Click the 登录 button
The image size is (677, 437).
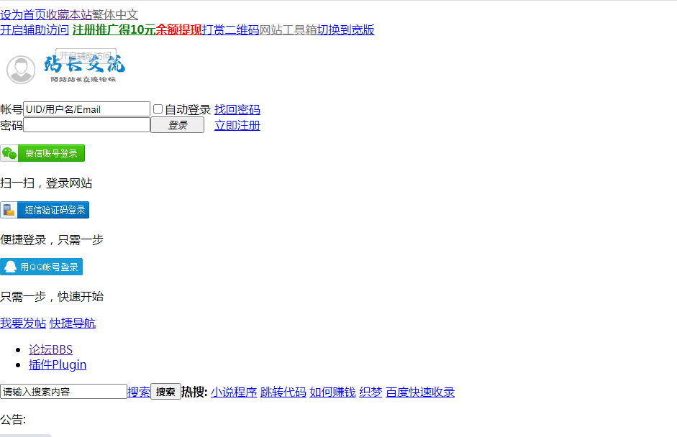click(x=178, y=125)
